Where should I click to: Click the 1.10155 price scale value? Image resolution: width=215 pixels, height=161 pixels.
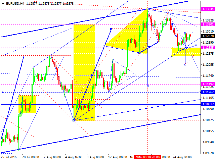point(208,131)
